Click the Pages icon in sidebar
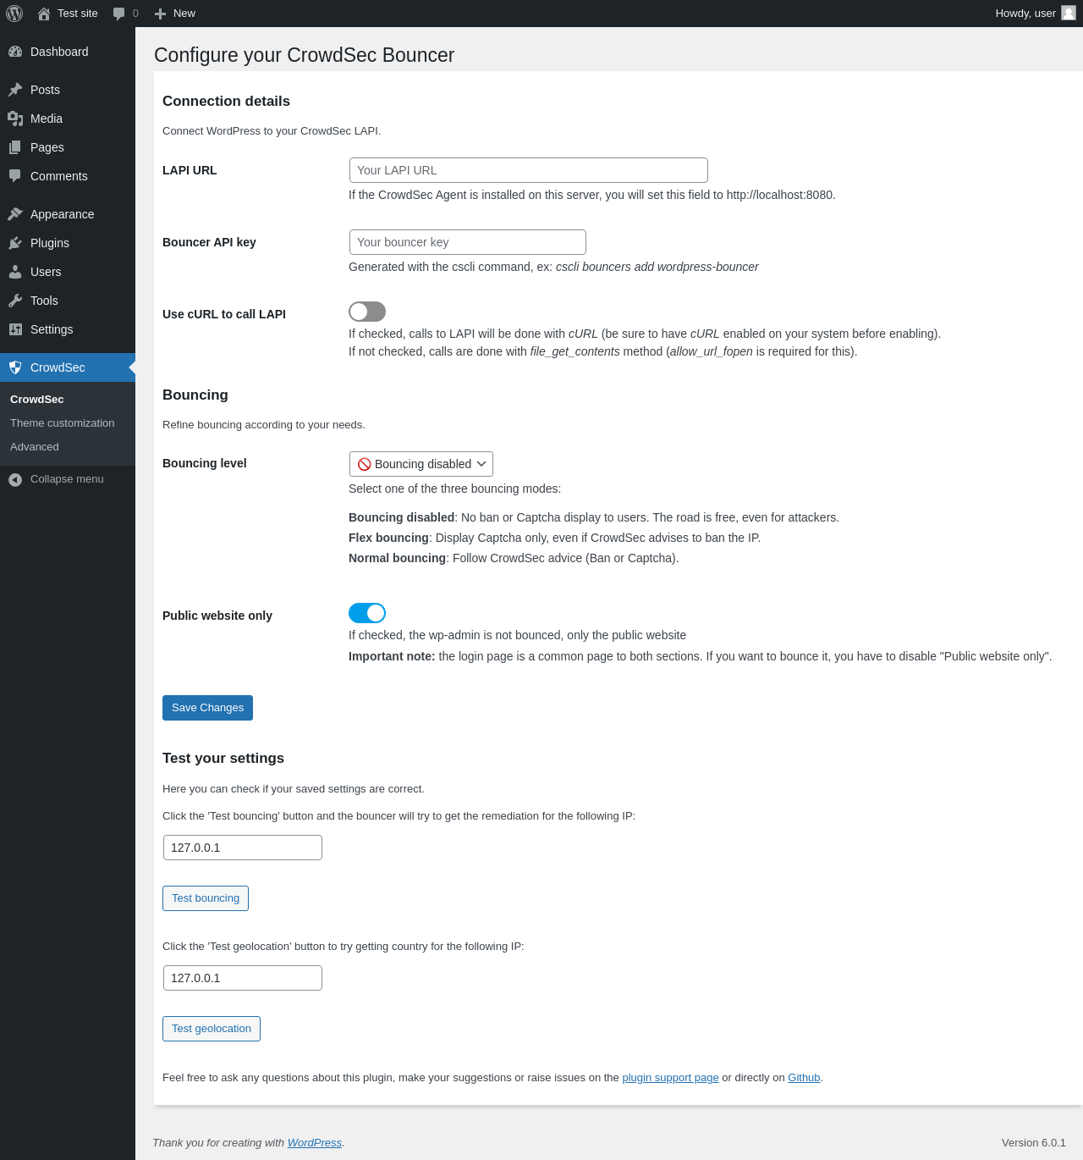 [15, 147]
